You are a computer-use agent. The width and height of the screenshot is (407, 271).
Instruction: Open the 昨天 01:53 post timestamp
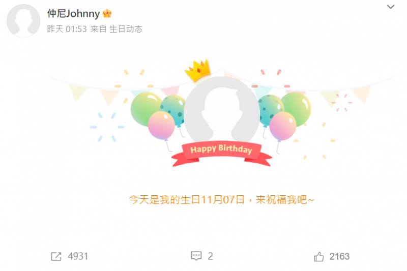67,29
